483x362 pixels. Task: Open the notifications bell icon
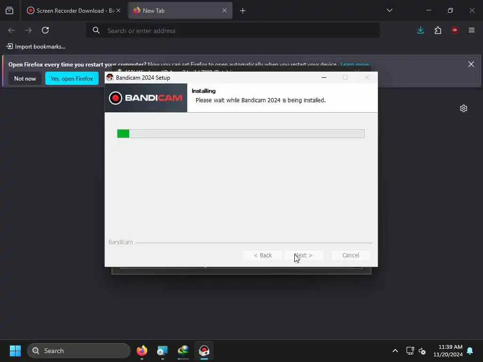pyautogui.click(x=470, y=351)
